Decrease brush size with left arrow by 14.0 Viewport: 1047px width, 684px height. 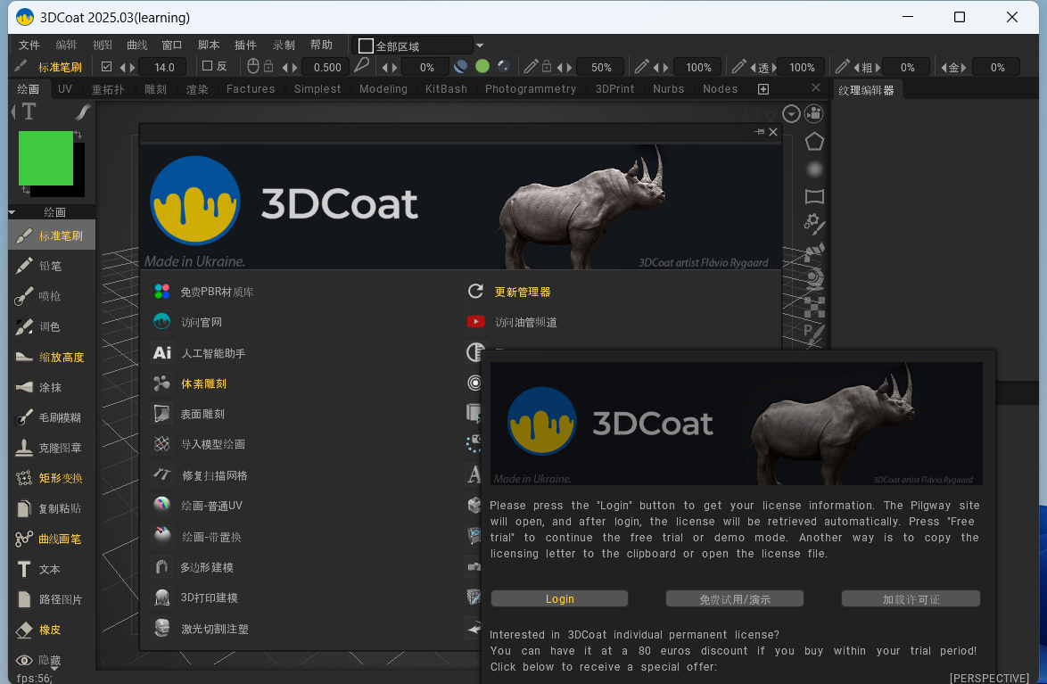coord(123,68)
